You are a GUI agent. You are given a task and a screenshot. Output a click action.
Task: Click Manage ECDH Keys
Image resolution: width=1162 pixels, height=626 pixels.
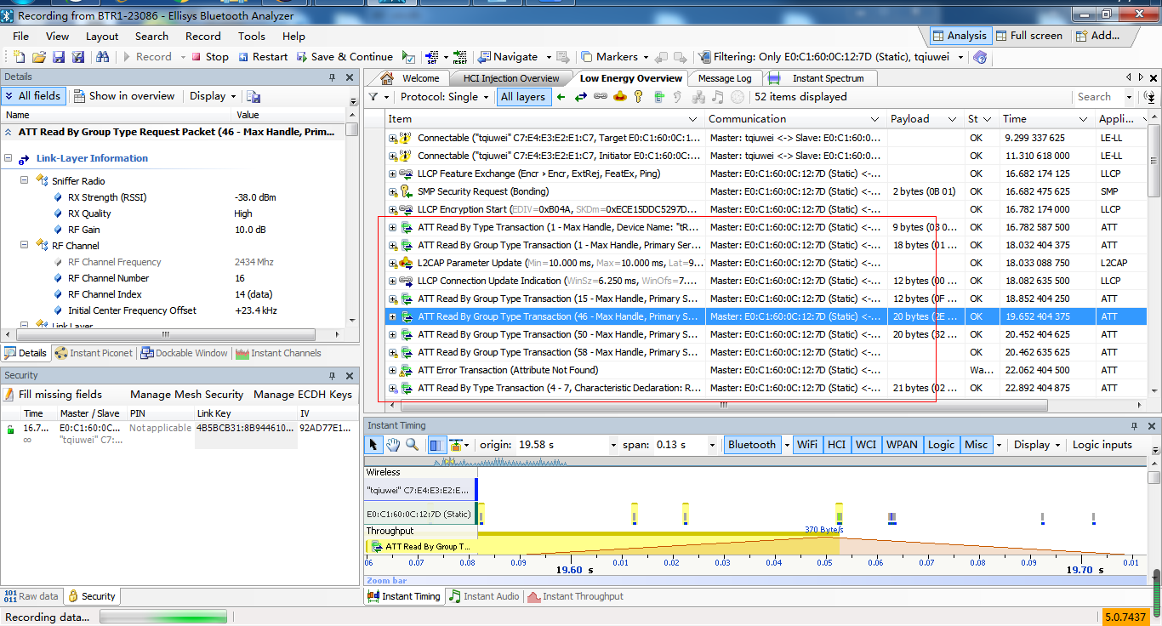point(303,395)
